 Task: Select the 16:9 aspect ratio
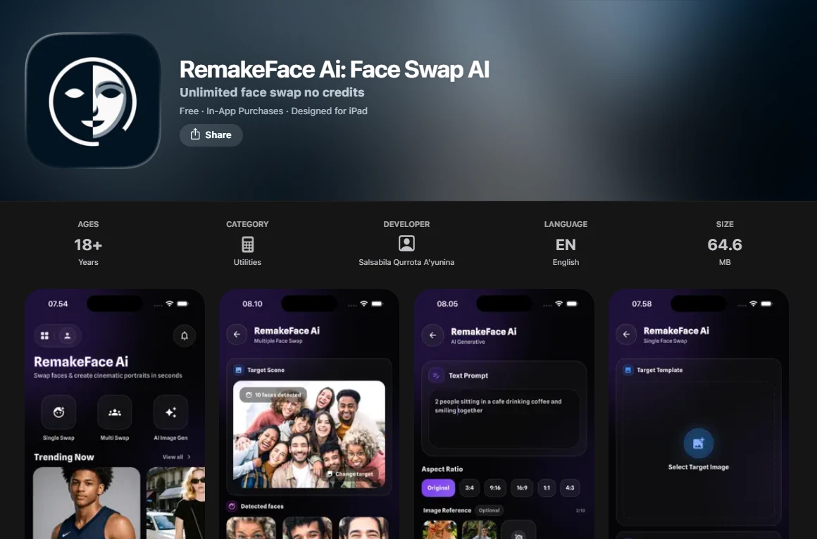pos(522,488)
